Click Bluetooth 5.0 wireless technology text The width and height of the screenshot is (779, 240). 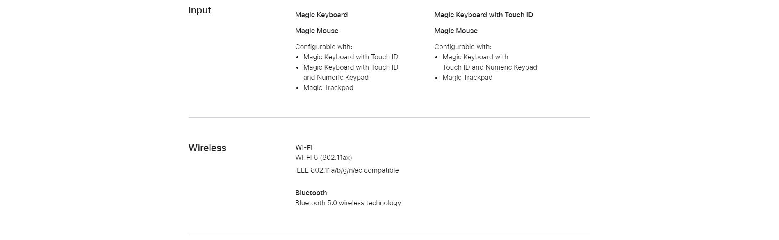coord(348,203)
